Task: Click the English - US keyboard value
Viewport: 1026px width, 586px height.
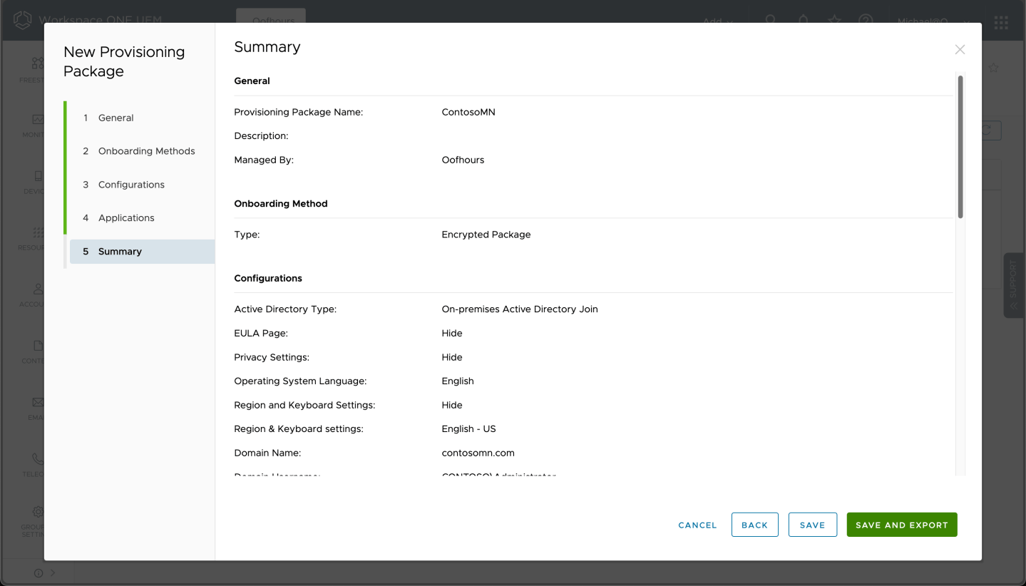Action: [x=468, y=429]
